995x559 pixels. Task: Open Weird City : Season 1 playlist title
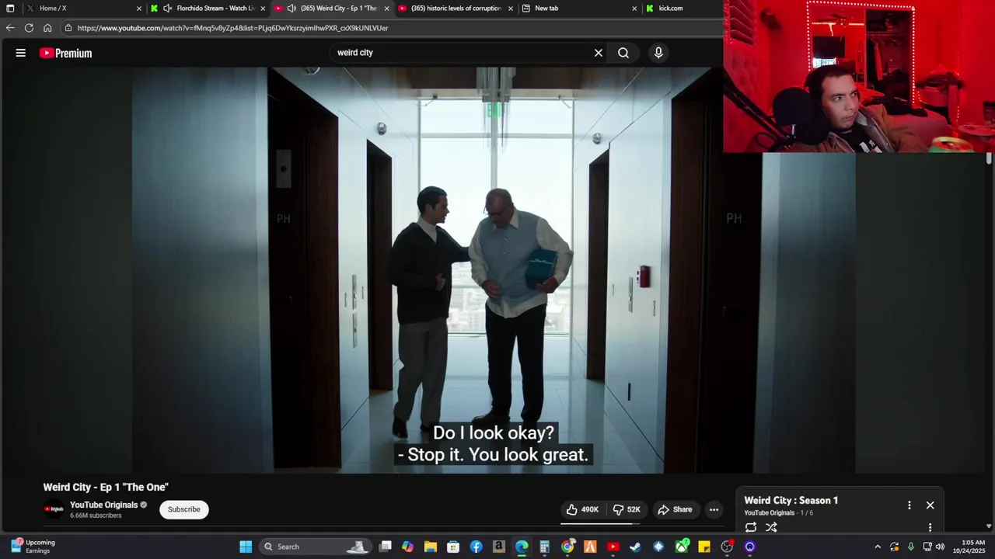[791, 501]
